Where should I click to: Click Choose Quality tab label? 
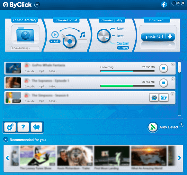(112, 20)
